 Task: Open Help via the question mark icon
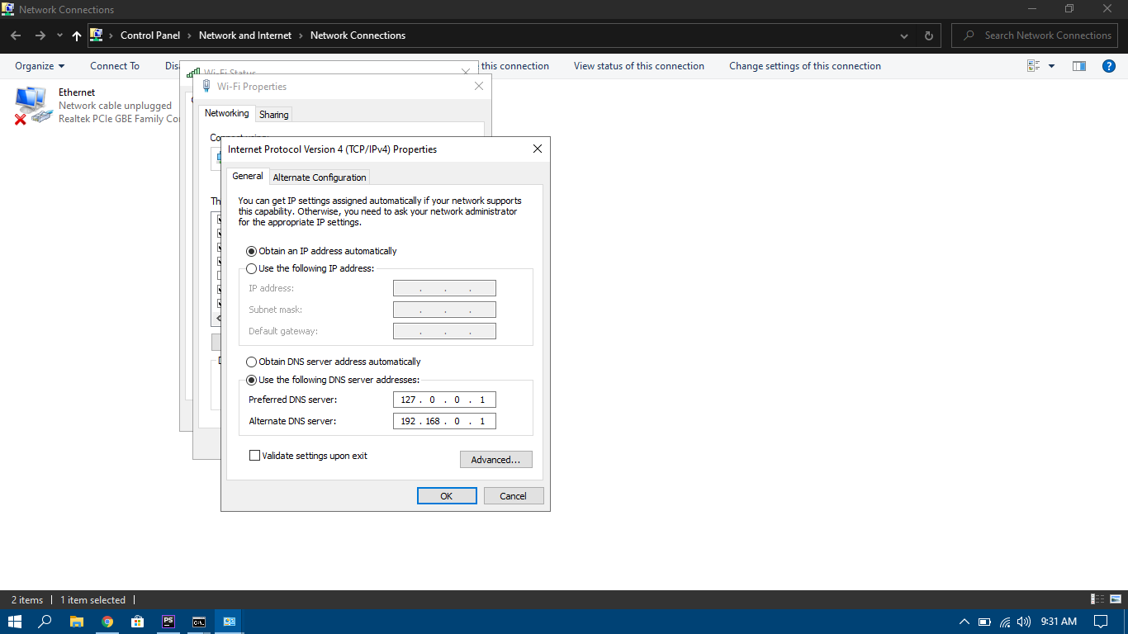[1108, 65]
